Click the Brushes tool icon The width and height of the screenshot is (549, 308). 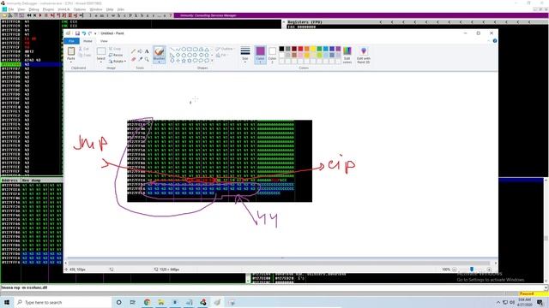159,52
